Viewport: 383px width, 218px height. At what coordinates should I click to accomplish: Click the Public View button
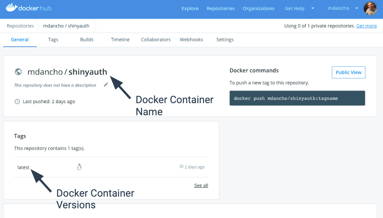[349, 73]
